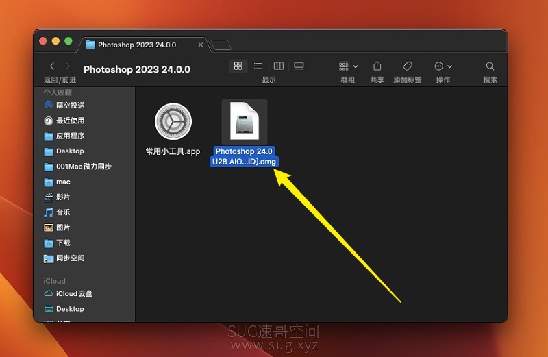Click the red close window button
The width and height of the screenshot is (548, 357).
tap(43, 41)
